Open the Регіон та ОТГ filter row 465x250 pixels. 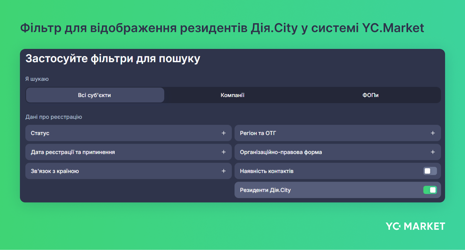point(338,133)
